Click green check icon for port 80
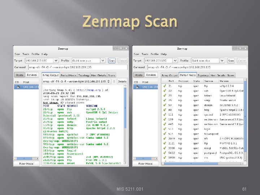The height and width of the screenshot is (195, 260). pyautogui.click(x=165, y=110)
